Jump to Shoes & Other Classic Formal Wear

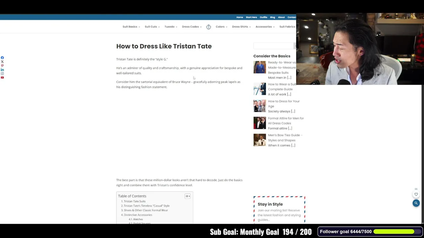146,210
